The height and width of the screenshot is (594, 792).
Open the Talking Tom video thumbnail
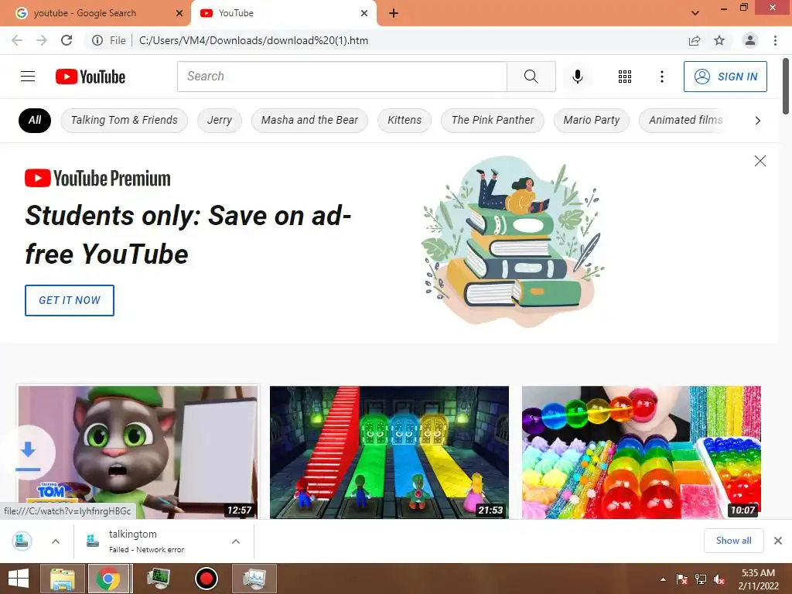(138, 452)
